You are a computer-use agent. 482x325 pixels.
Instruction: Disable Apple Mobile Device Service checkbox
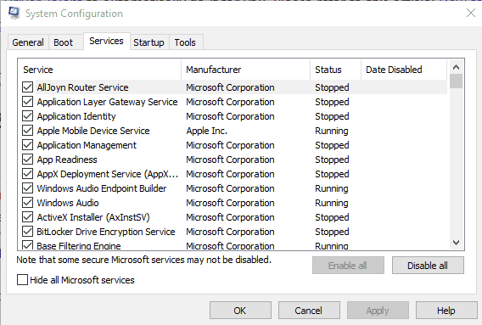click(28, 131)
